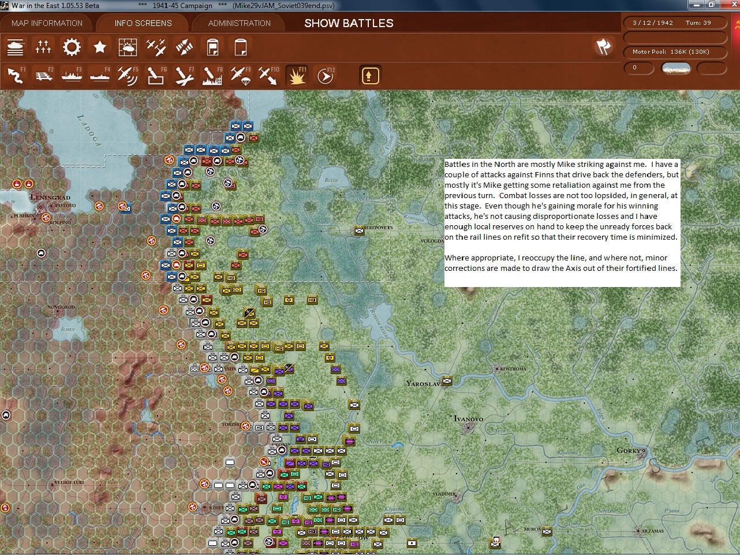The width and height of the screenshot is (740, 555).
Task: Click the three-aircraft air doctrine icon
Action: 156,47
